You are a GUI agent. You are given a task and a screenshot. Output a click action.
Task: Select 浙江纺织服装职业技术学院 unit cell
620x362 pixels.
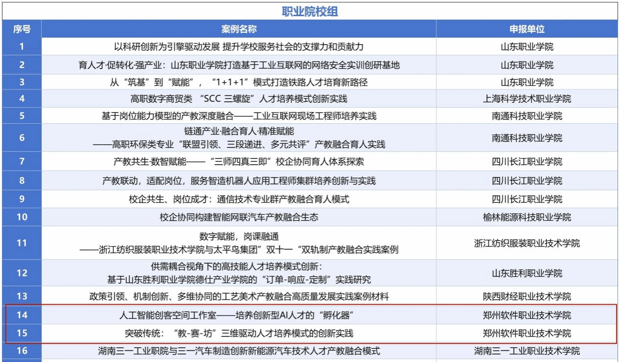[x=526, y=243]
